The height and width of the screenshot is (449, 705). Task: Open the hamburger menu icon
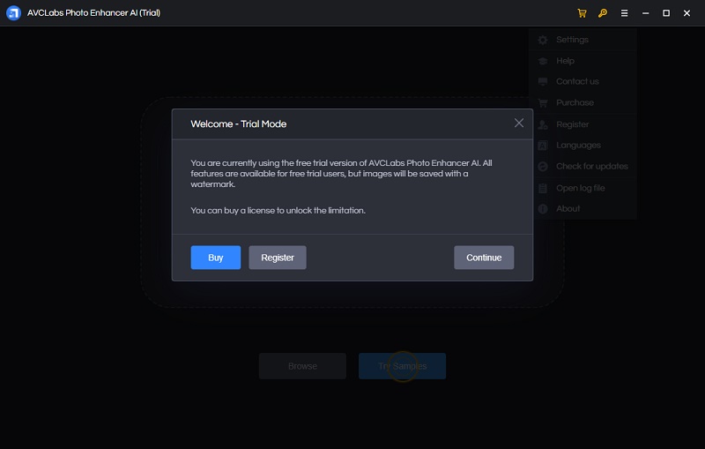pos(624,13)
